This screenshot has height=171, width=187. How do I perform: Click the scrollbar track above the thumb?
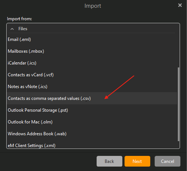pyautogui.click(x=179, y=45)
